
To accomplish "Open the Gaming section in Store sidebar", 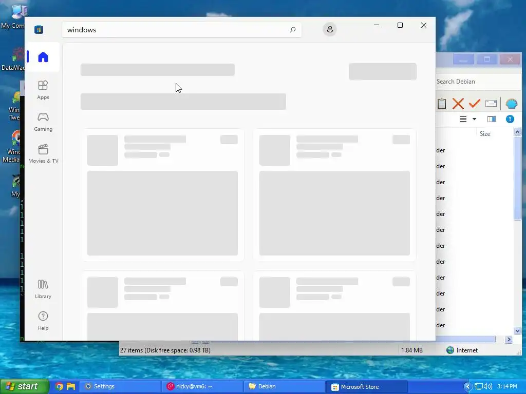I will (43, 122).
